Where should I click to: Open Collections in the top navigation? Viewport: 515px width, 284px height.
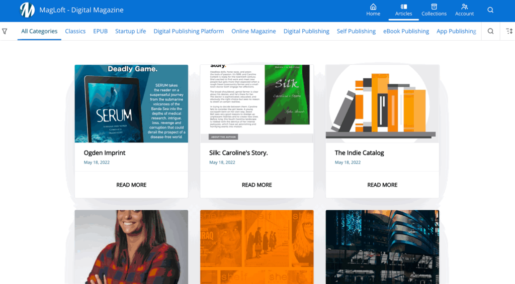[x=434, y=10]
